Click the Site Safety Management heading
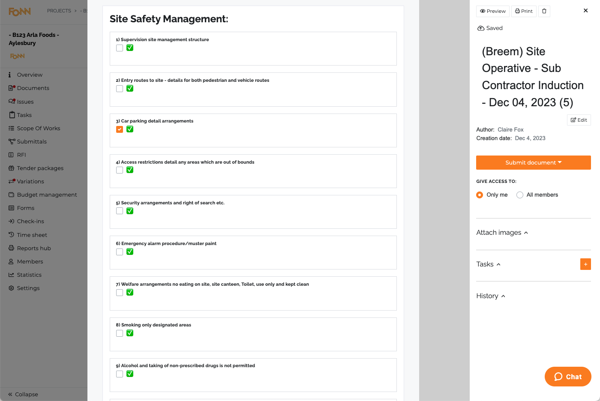This screenshot has height=401, width=600. coord(169,19)
